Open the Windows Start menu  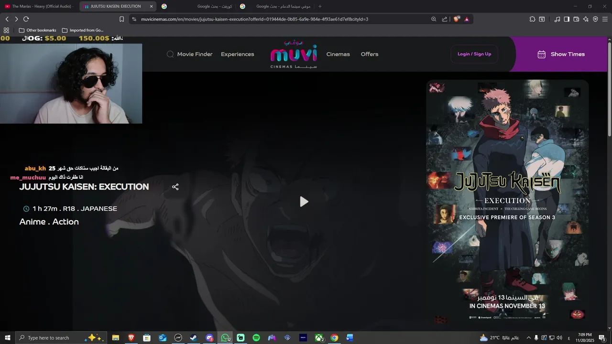tap(7, 338)
